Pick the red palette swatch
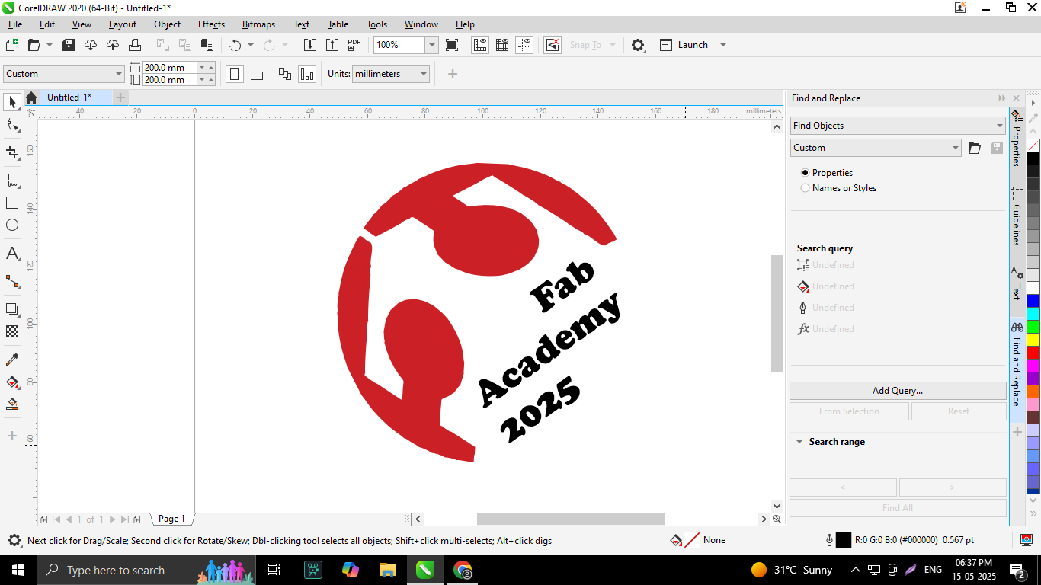The height and width of the screenshot is (585, 1041). click(x=1033, y=353)
